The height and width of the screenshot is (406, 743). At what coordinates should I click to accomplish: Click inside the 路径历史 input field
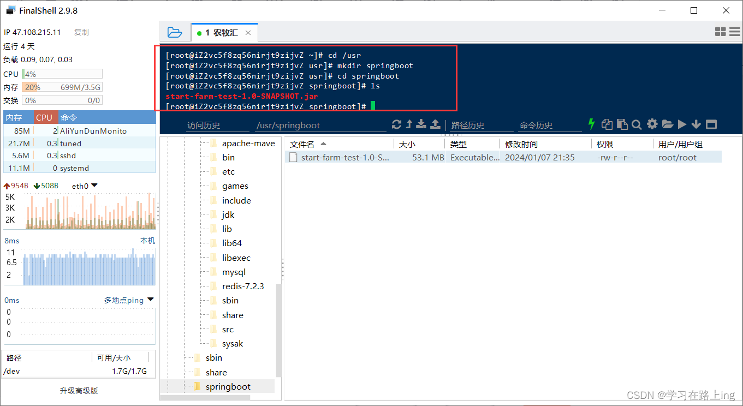pos(480,126)
